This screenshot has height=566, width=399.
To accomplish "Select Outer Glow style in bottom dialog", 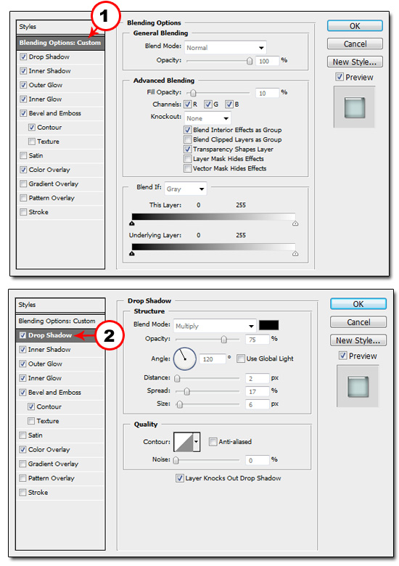I will pyautogui.click(x=45, y=364).
